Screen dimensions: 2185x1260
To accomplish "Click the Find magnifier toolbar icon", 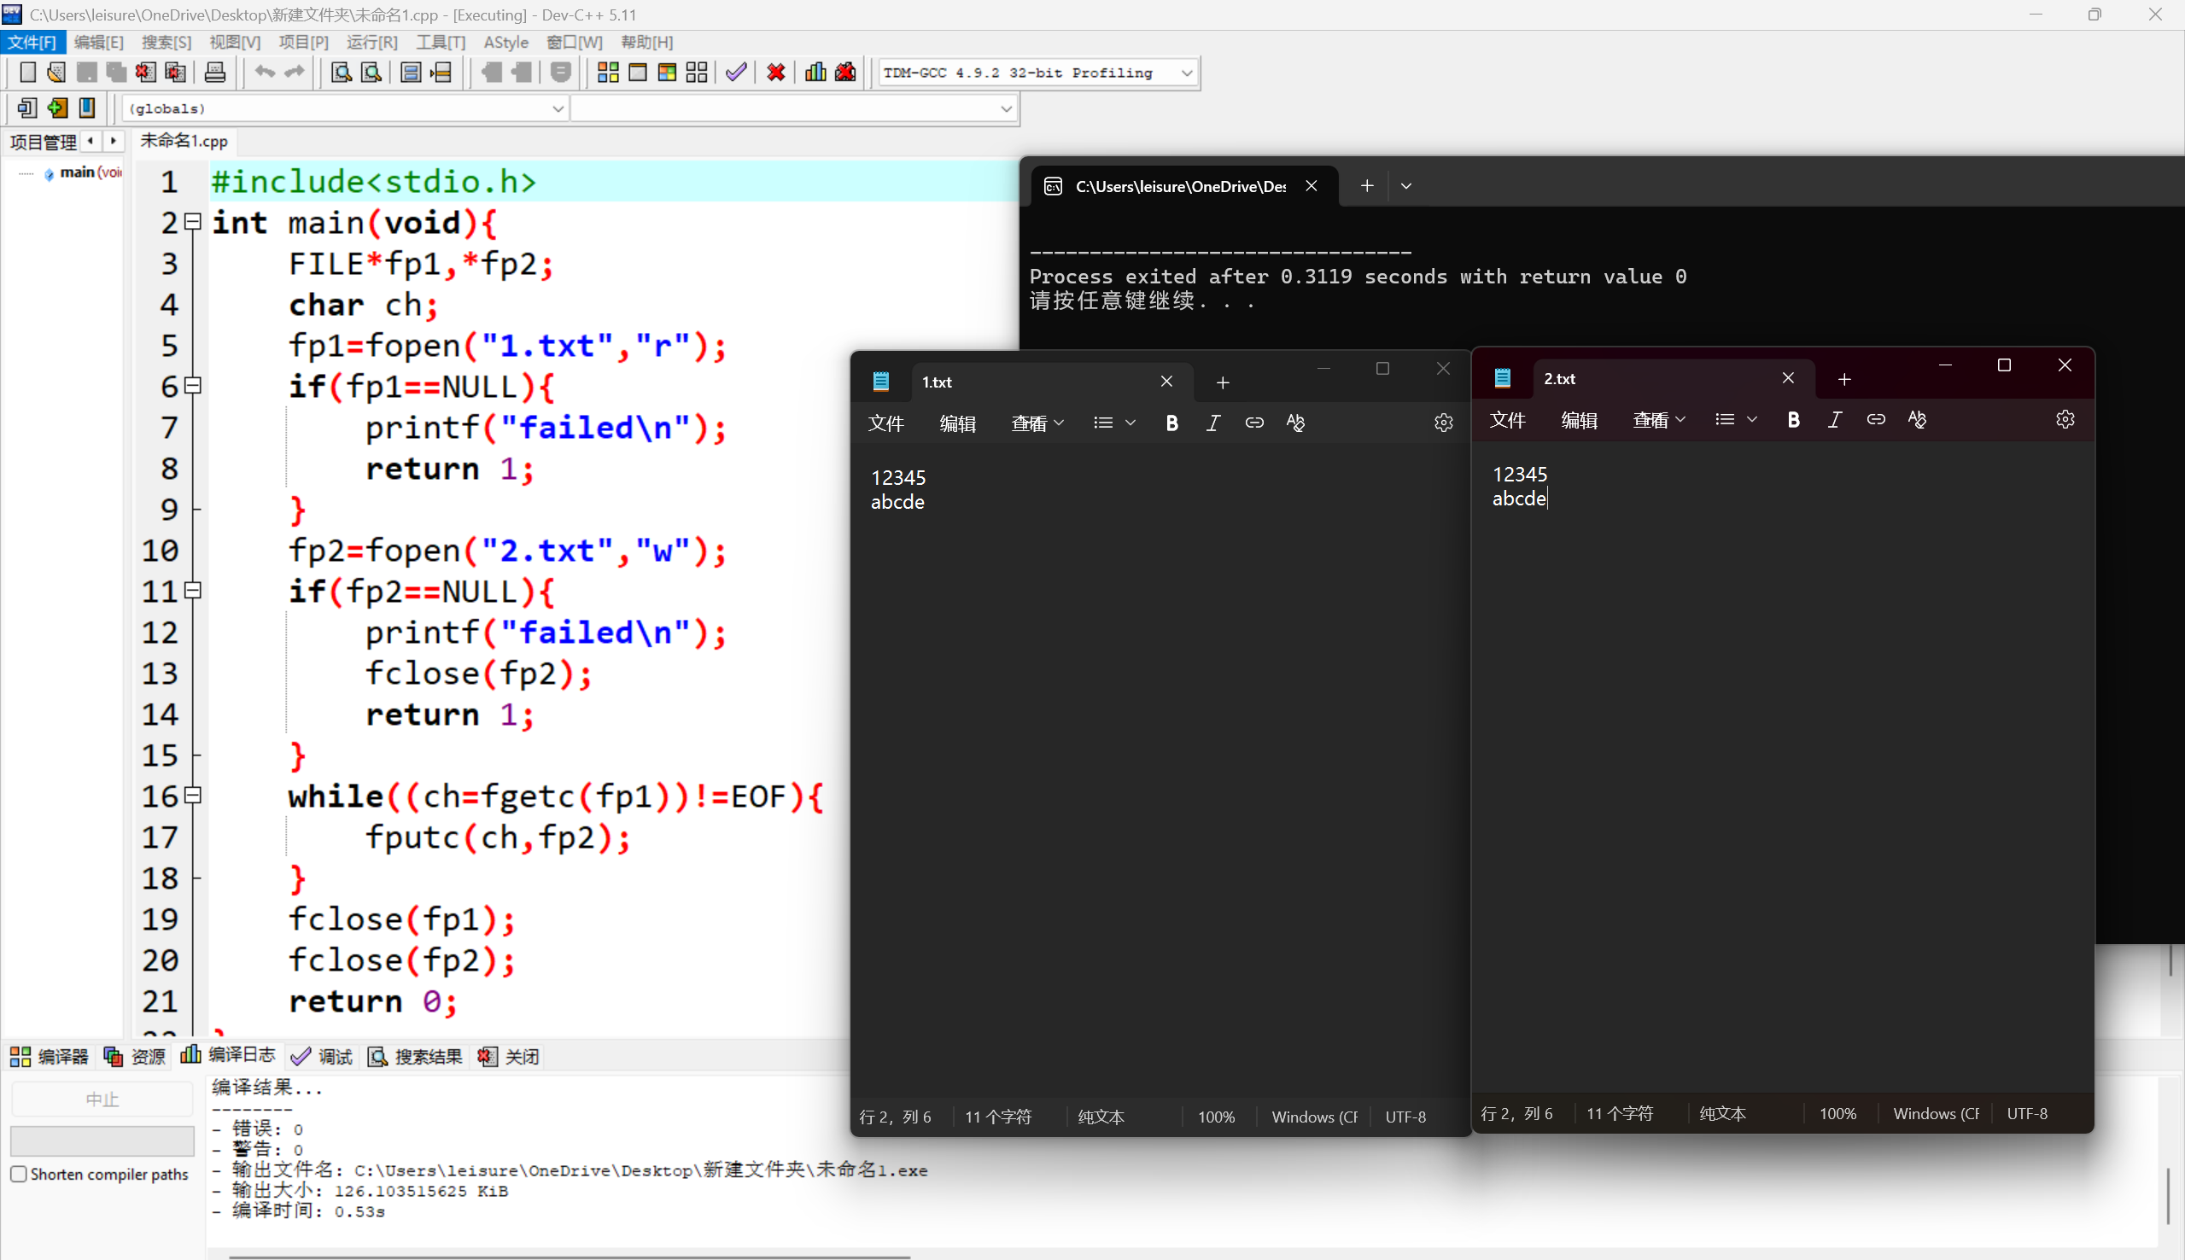I will coord(341,73).
